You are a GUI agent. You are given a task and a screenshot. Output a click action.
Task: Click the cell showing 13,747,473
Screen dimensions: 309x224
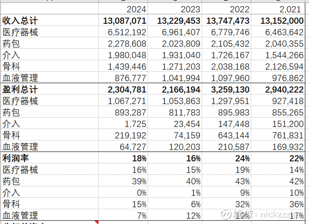pos(226,21)
